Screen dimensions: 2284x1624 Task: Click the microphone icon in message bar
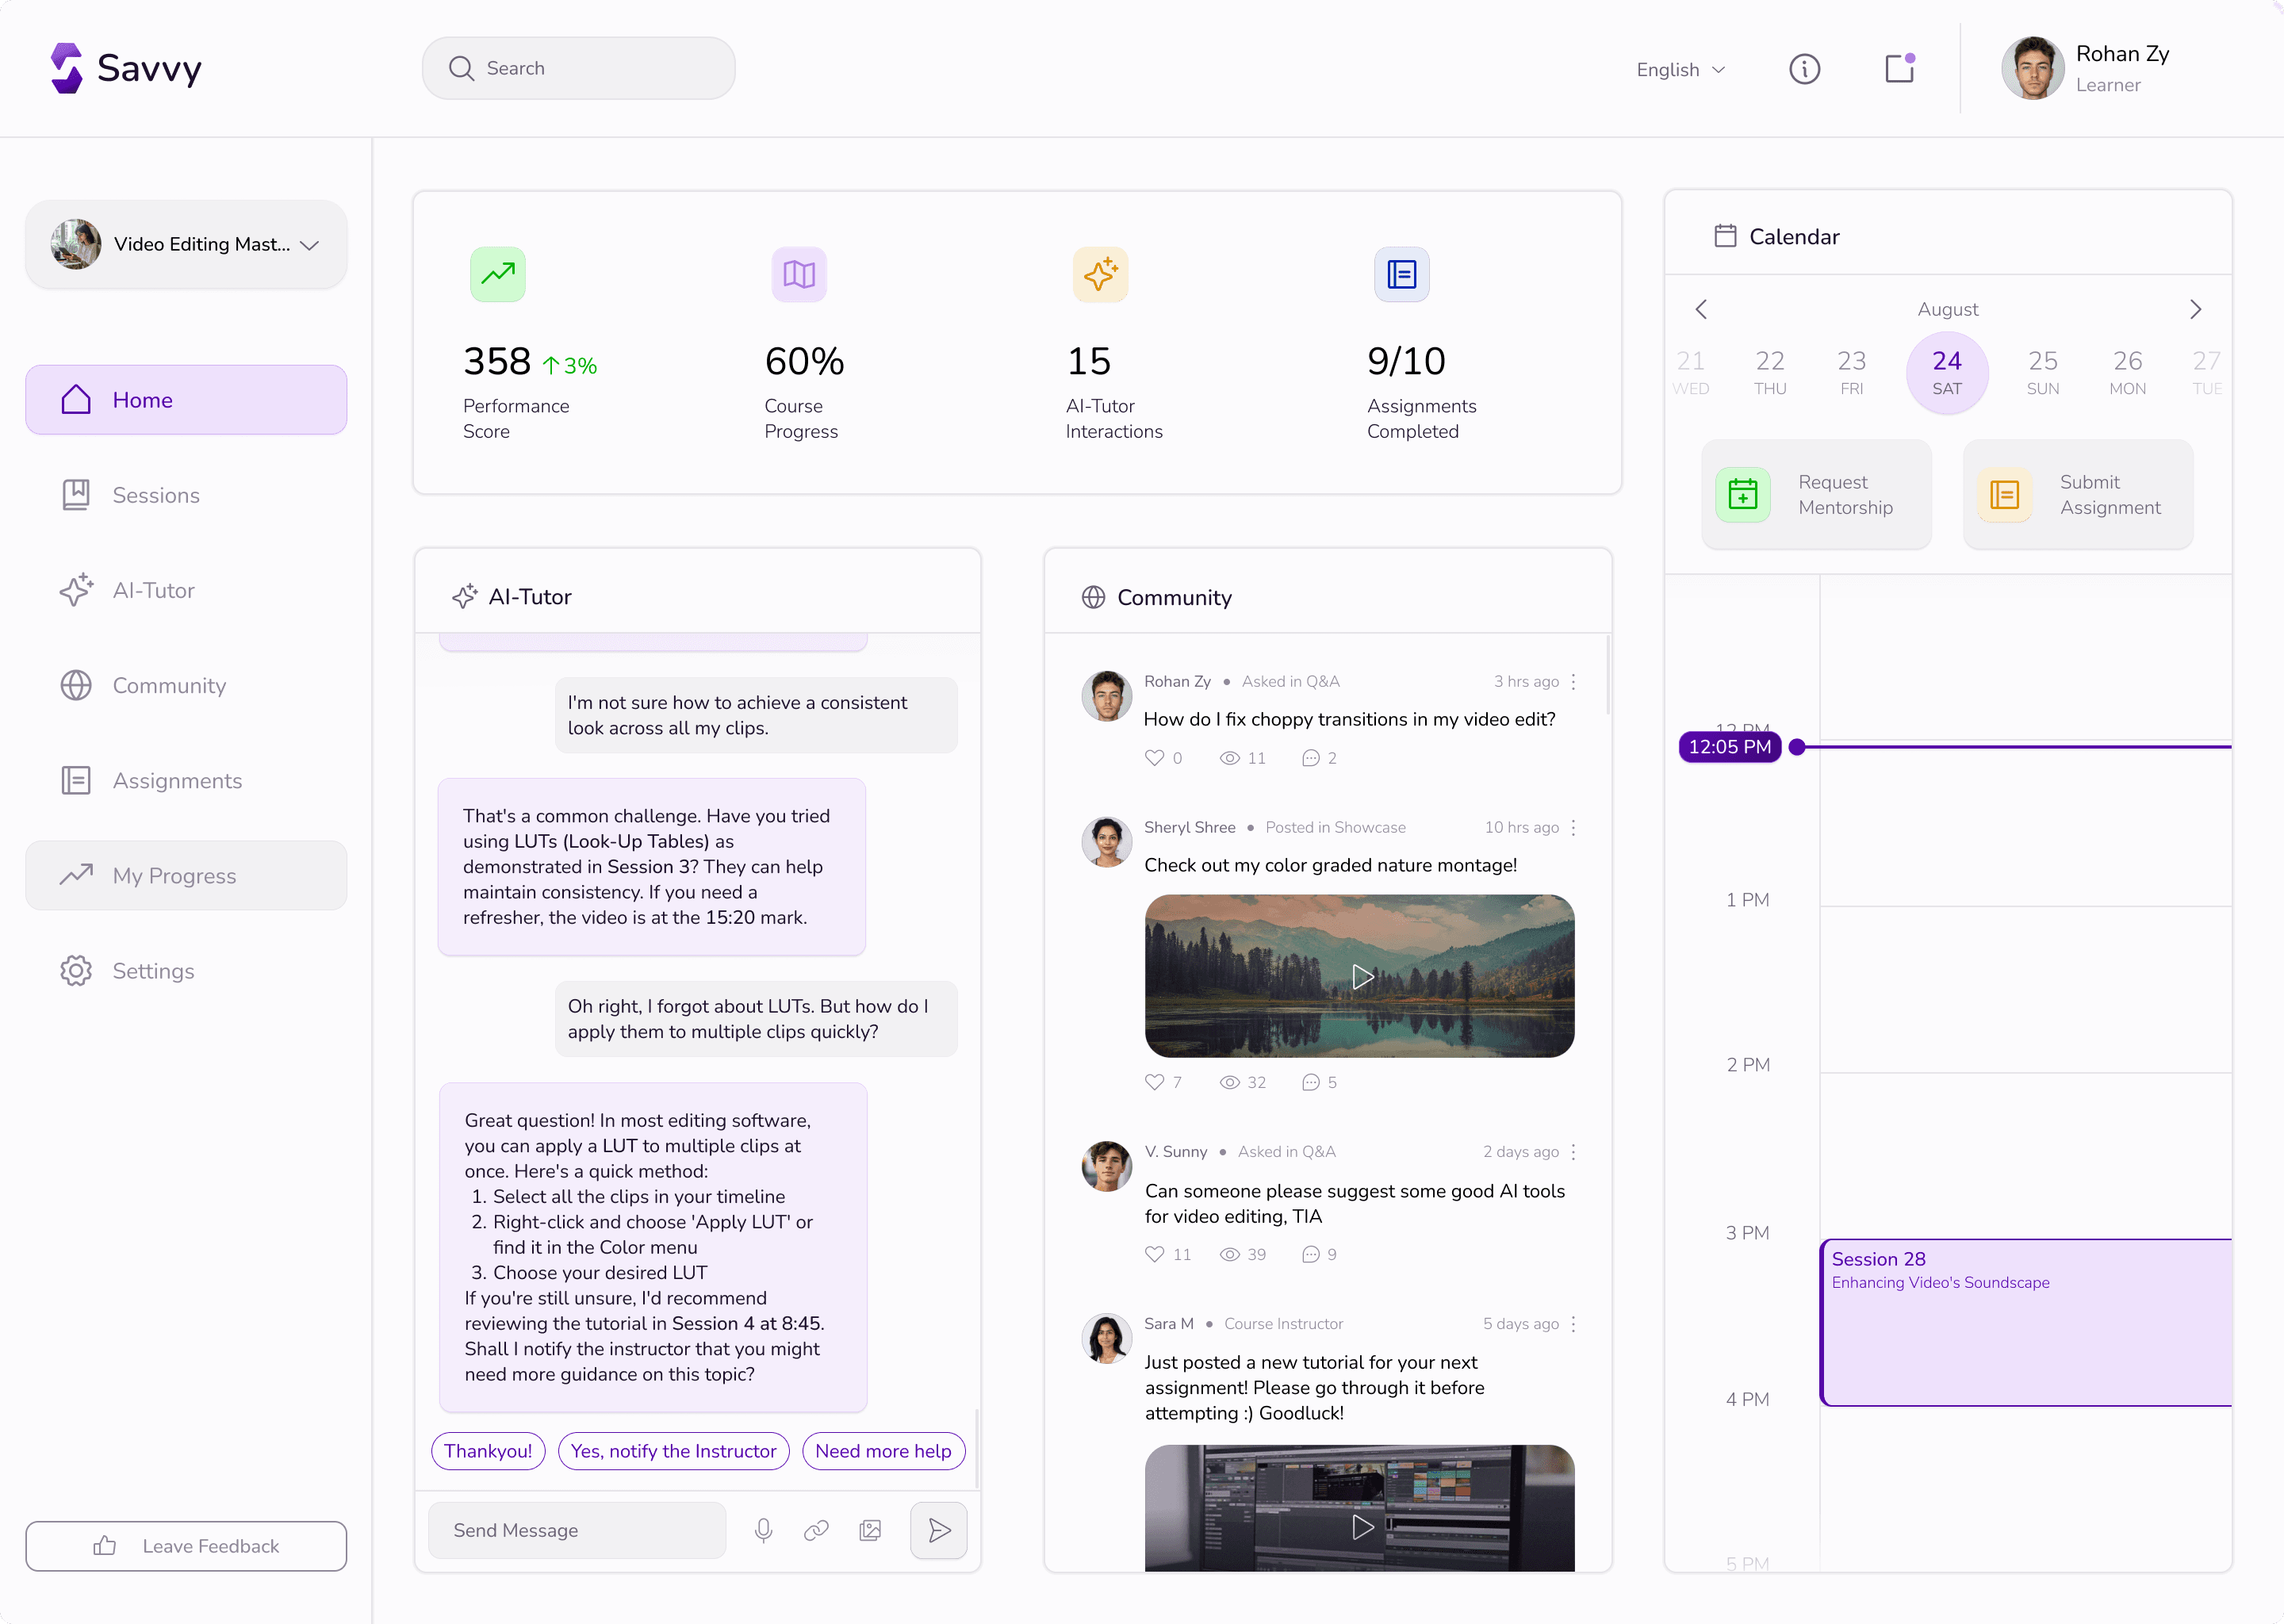(x=763, y=1530)
